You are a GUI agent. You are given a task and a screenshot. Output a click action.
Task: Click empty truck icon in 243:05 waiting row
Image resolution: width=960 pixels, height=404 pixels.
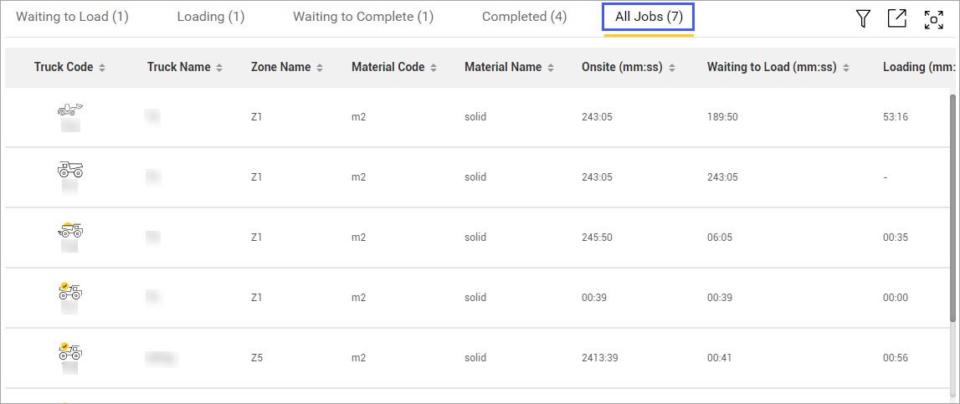70,170
